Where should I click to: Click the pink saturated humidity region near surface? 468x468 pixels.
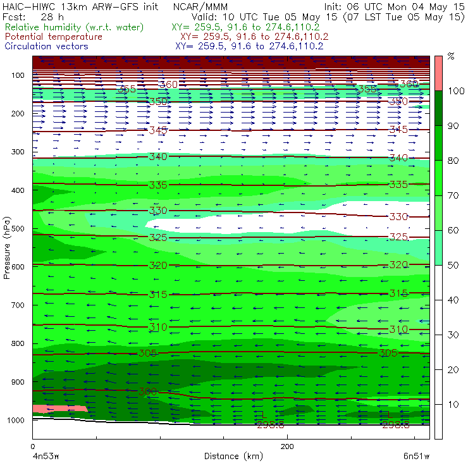[x=59, y=409]
